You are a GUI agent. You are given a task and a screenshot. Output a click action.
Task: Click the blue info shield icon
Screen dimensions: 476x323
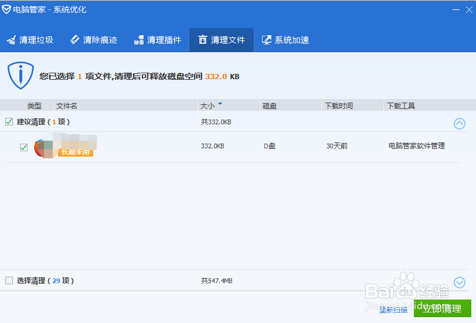coord(21,76)
